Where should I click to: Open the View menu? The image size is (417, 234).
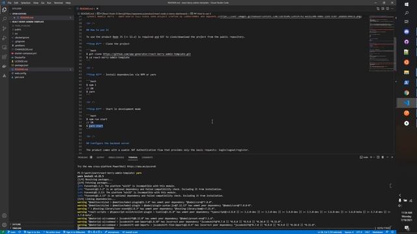click(x=36, y=3)
